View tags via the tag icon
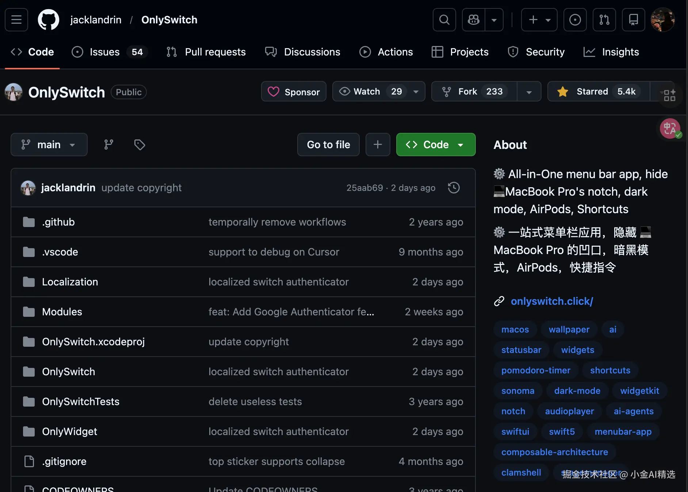Screen dimensions: 688x492 (139, 145)
